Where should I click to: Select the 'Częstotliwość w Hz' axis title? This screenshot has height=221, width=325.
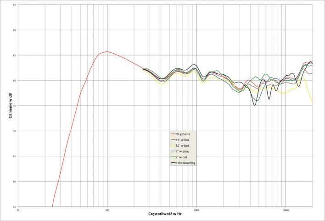coord(165,214)
